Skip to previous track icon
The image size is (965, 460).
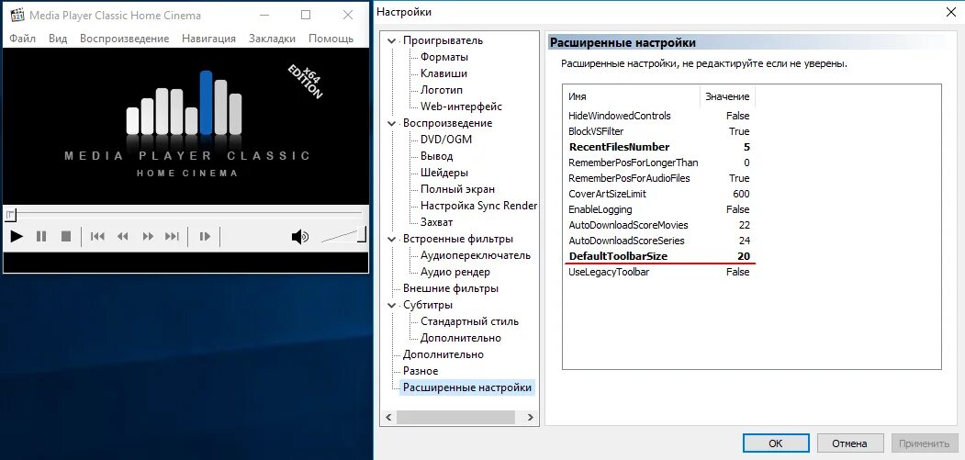pos(97,236)
